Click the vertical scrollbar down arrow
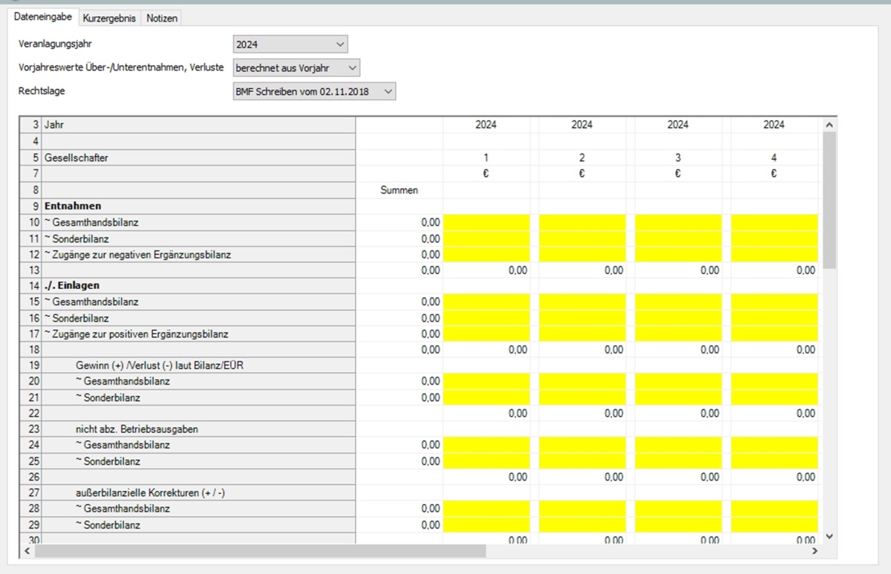This screenshot has width=891, height=574. click(x=829, y=536)
